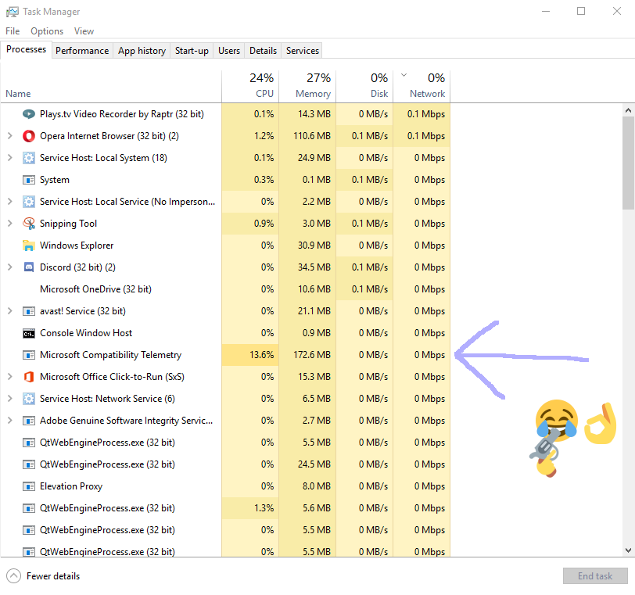This screenshot has height=595, width=635.
Task: Click the avast! Service icon
Action: (29, 311)
